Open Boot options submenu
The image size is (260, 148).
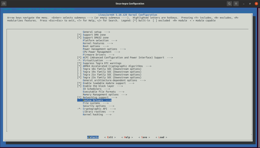(x=96, y=46)
